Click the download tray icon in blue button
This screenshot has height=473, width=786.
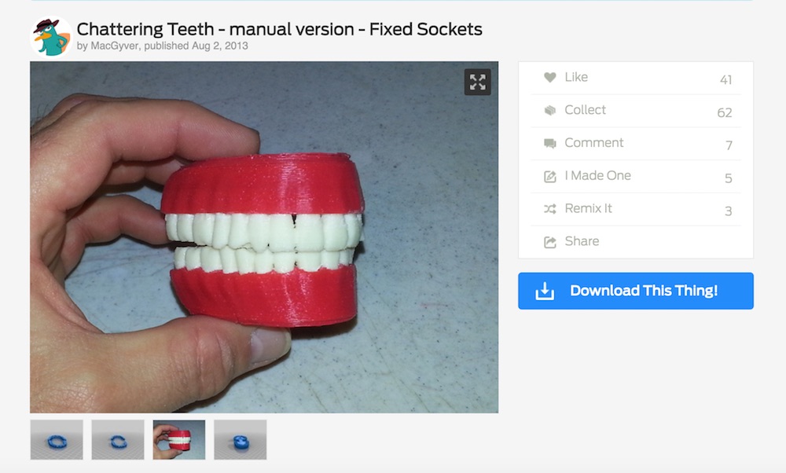[545, 291]
